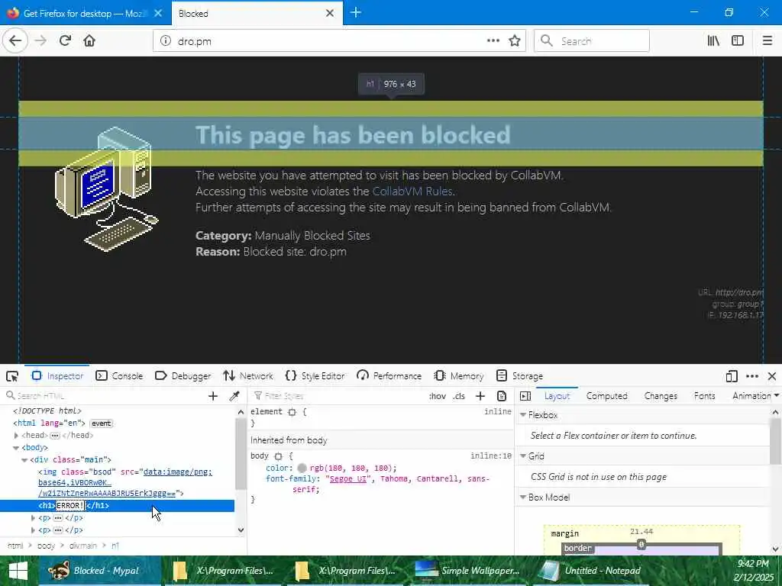Open the Storage tab

click(519, 376)
